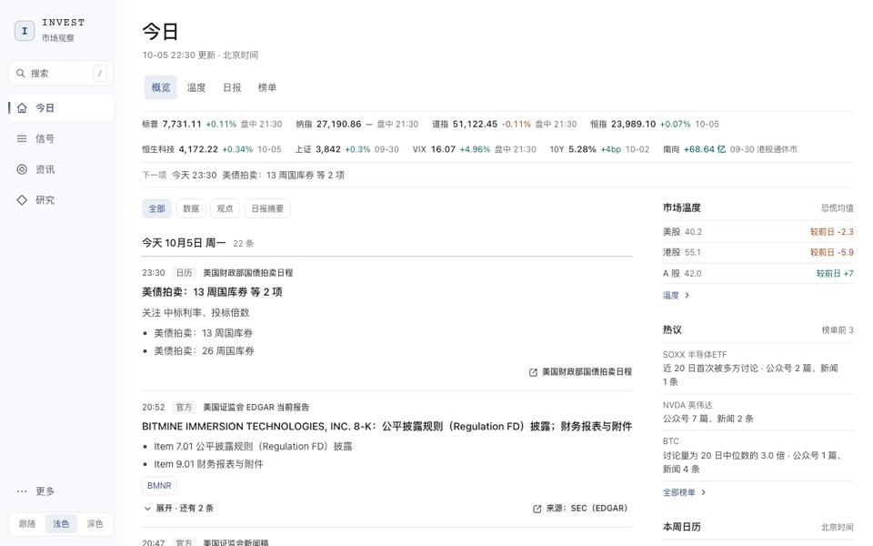Viewport: 873px width, 546px height.
Task: Click the 南向 +68.64 亿 ticker
Action: click(730, 149)
